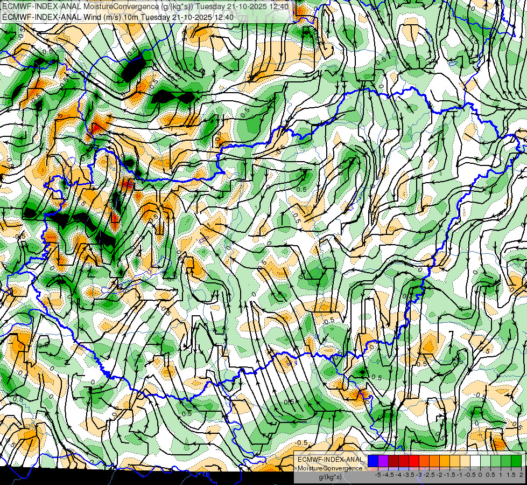This screenshot has width=527, height=485.
Task: Click the '-1.5' tick label on legend scale
Action: (x=449, y=475)
